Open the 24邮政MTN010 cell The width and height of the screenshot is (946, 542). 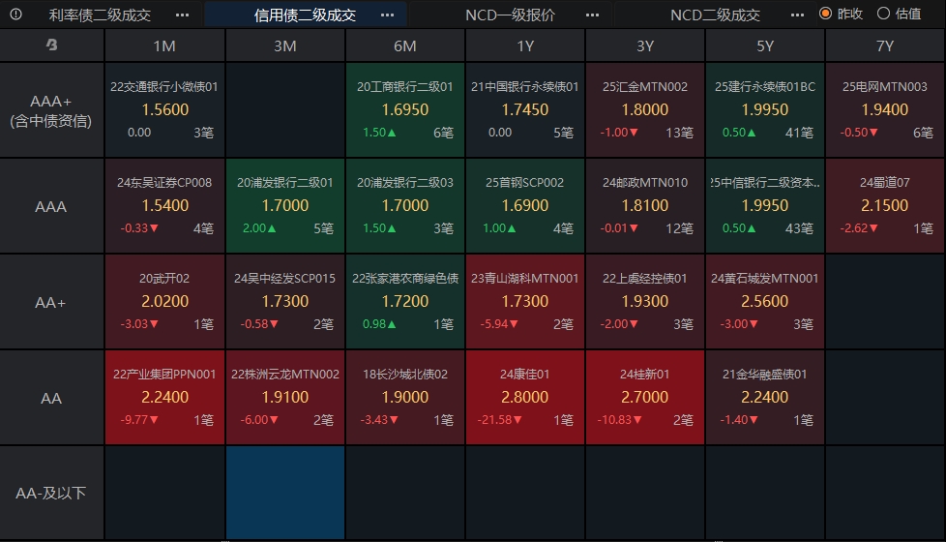(645, 206)
